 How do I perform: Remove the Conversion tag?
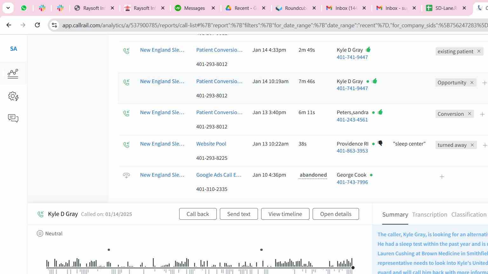(x=469, y=114)
